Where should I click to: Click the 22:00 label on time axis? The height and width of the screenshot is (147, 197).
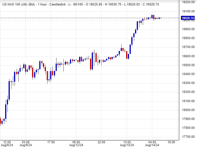coord(101,142)
